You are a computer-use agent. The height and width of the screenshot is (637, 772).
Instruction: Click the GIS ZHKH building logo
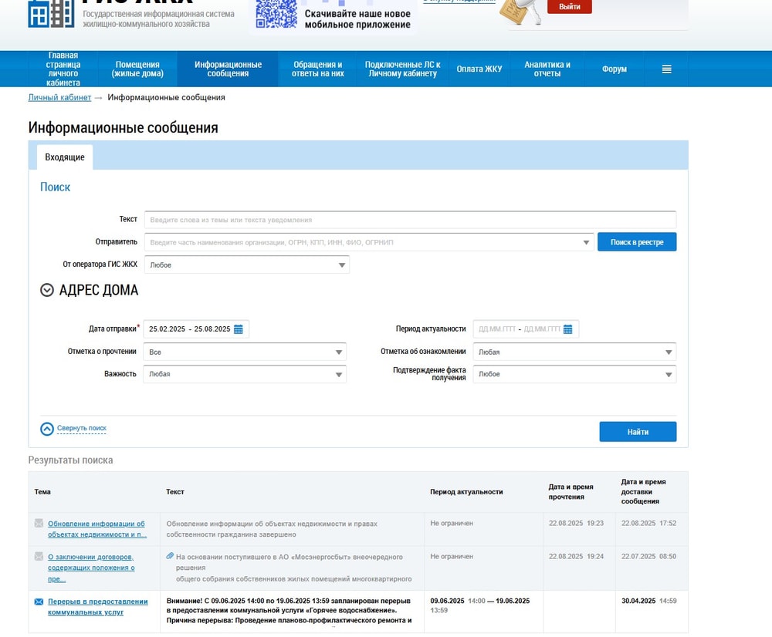click(x=51, y=13)
